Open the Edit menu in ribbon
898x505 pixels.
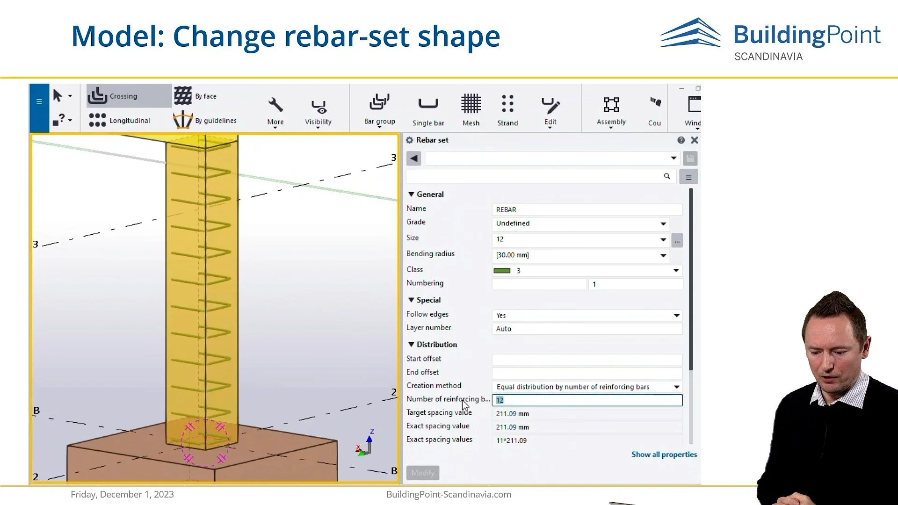550,111
